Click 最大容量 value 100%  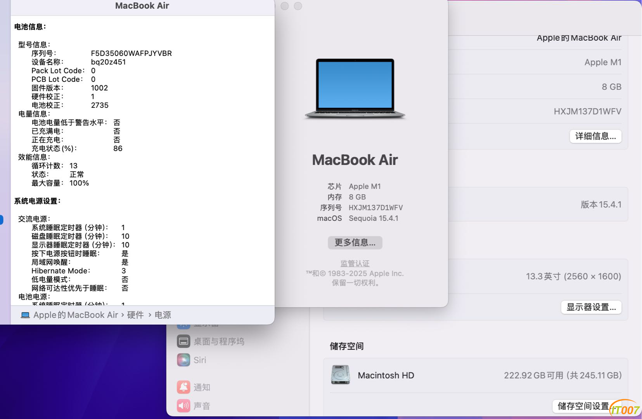[79, 183]
